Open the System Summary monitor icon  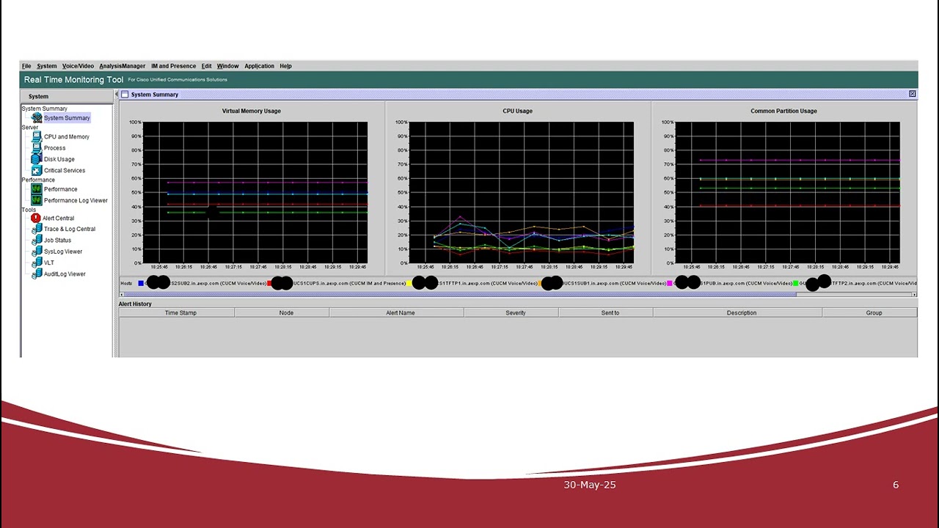pyautogui.click(x=37, y=118)
